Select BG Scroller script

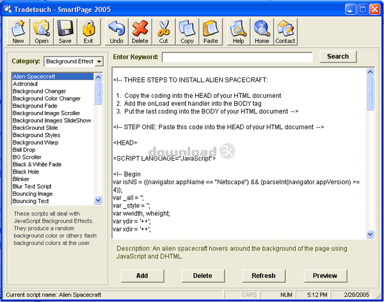tap(52, 157)
